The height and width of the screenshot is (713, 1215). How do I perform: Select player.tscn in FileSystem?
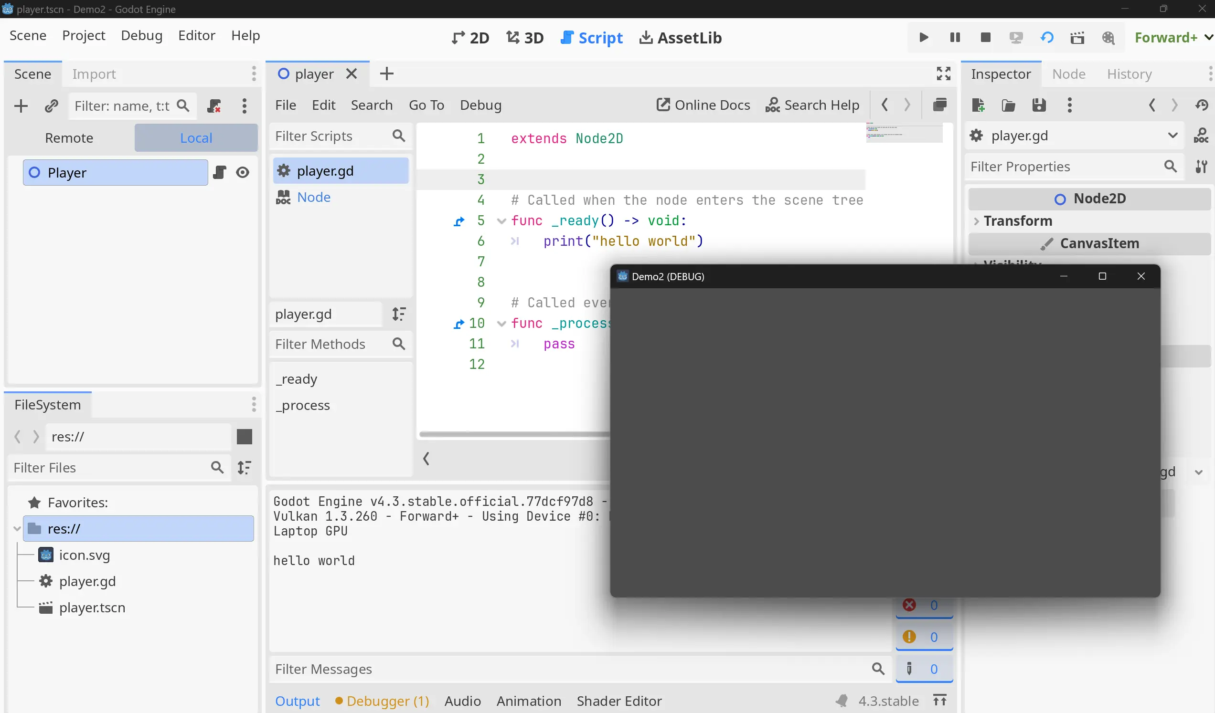(92, 608)
